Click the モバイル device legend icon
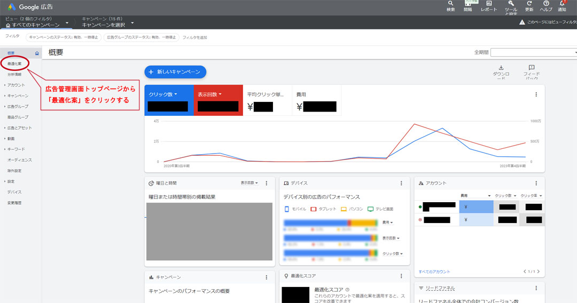The width and height of the screenshot is (577, 303). pyautogui.click(x=287, y=209)
